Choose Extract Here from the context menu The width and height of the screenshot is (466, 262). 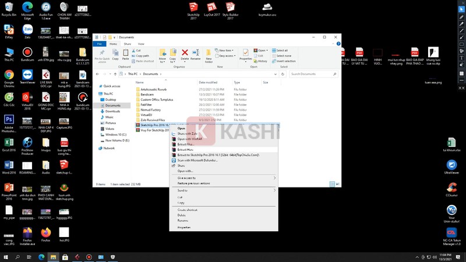pos(186,150)
